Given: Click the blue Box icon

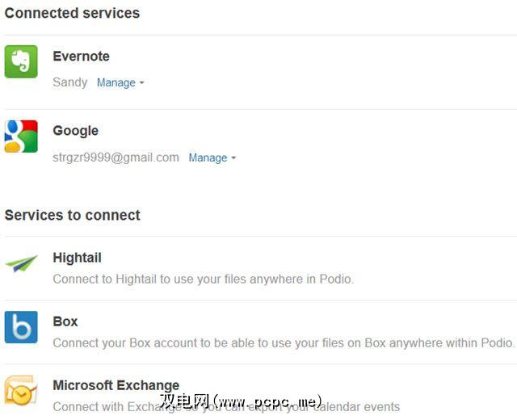Looking at the screenshot, I should (x=21, y=326).
